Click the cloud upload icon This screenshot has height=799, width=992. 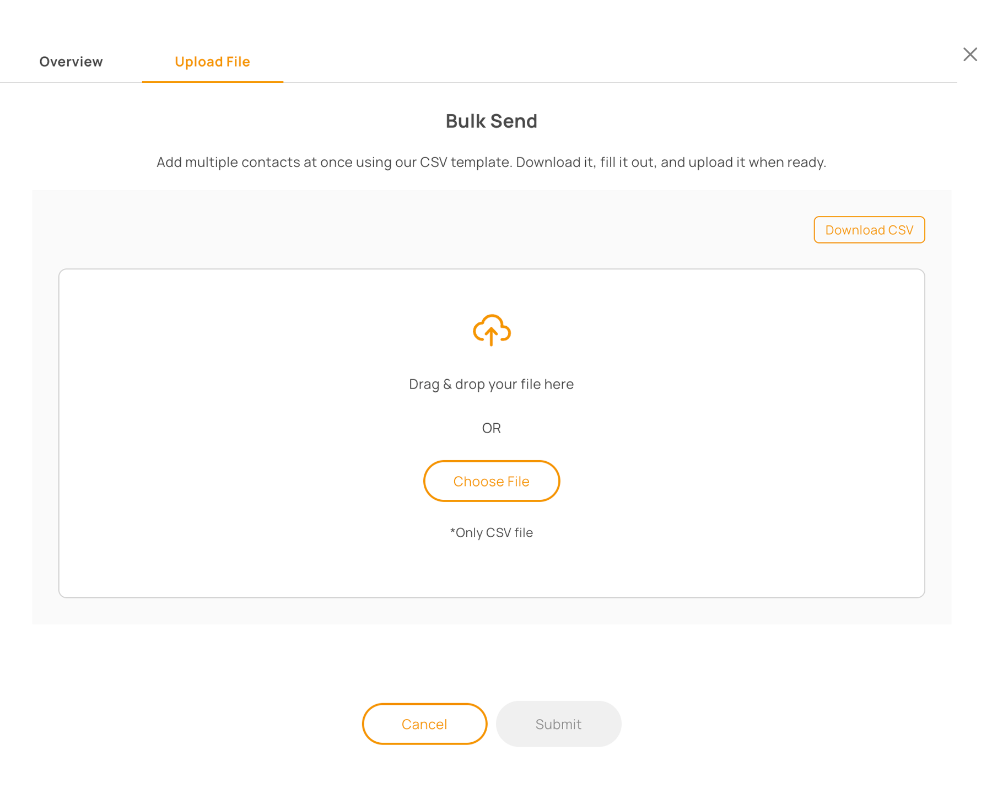pyautogui.click(x=492, y=330)
